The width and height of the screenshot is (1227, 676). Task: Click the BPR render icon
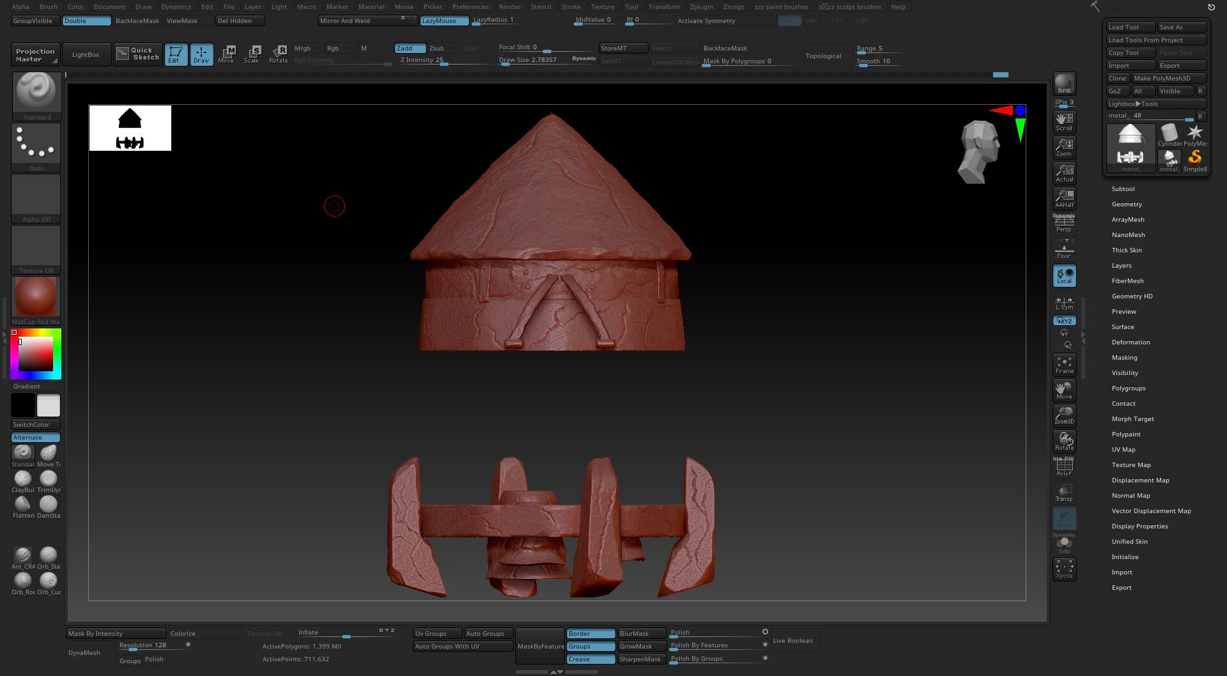coord(1064,84)
